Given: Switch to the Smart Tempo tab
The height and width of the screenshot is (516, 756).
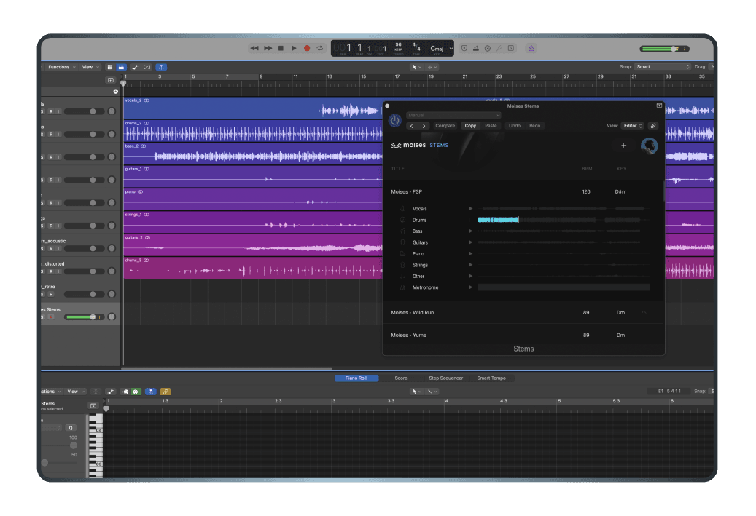Looking at the screenshot, I should (492, 378).
